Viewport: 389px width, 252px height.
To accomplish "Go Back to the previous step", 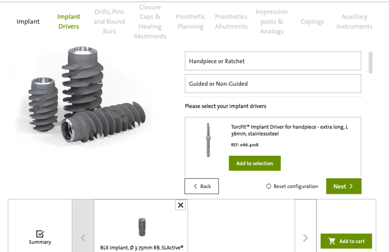I will point(202,186).
